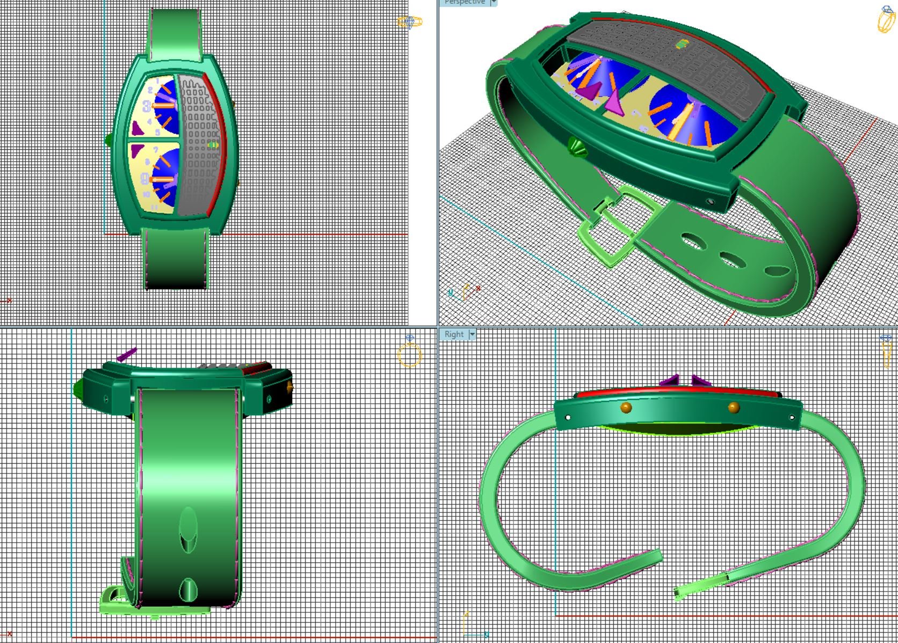Select the green crown knob in Perspective view

(577, 147)
